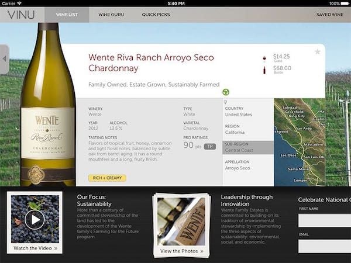This screenshot has width=351, height=263.
Task: Tap the wine bottle price icon
Action: (264, 70)
